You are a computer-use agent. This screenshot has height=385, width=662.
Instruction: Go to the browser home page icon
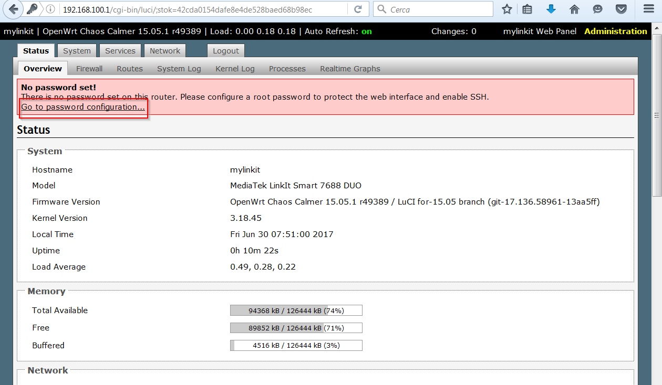click(574, 9)
